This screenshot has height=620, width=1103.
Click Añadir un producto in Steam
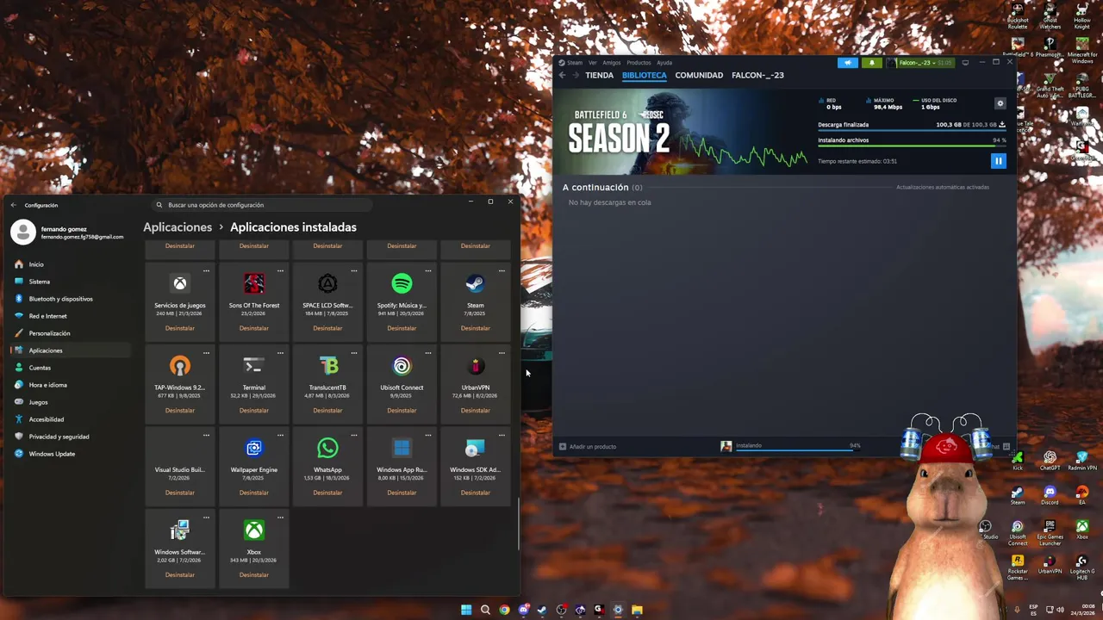click(588, 447)
